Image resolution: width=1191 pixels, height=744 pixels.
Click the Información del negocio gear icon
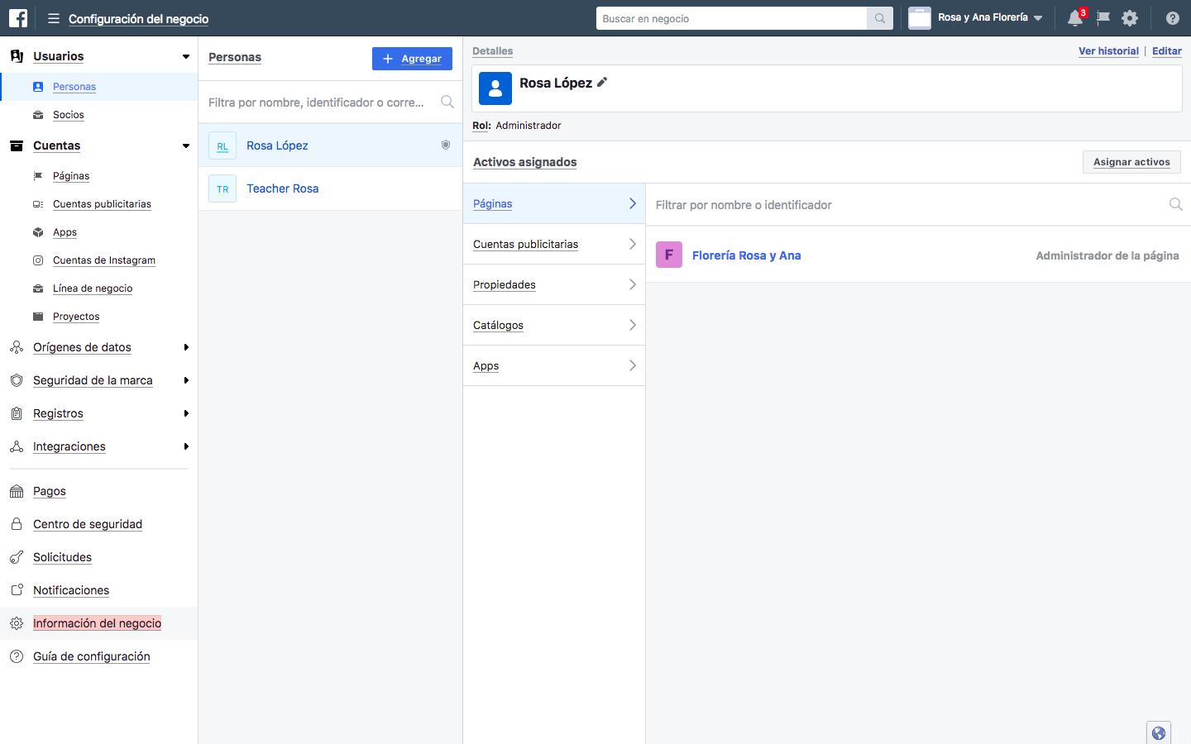click(17, 623)
